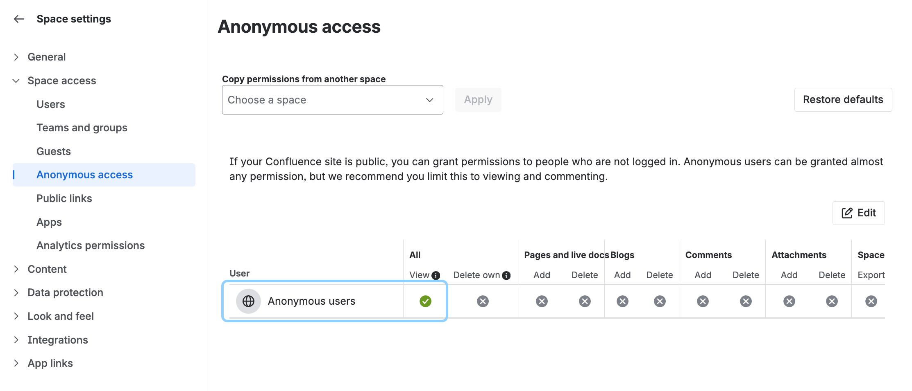Click the Space settings title
Viewport: 912px width, 391px height.
tap(74, 19)
